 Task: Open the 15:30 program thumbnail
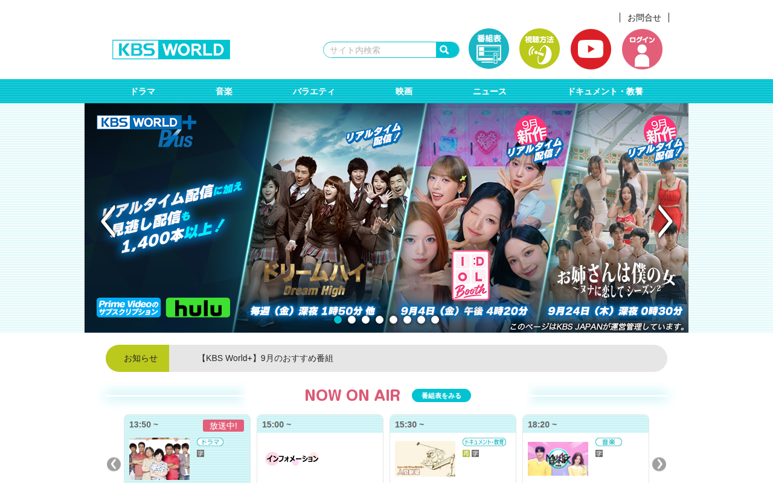425,459
